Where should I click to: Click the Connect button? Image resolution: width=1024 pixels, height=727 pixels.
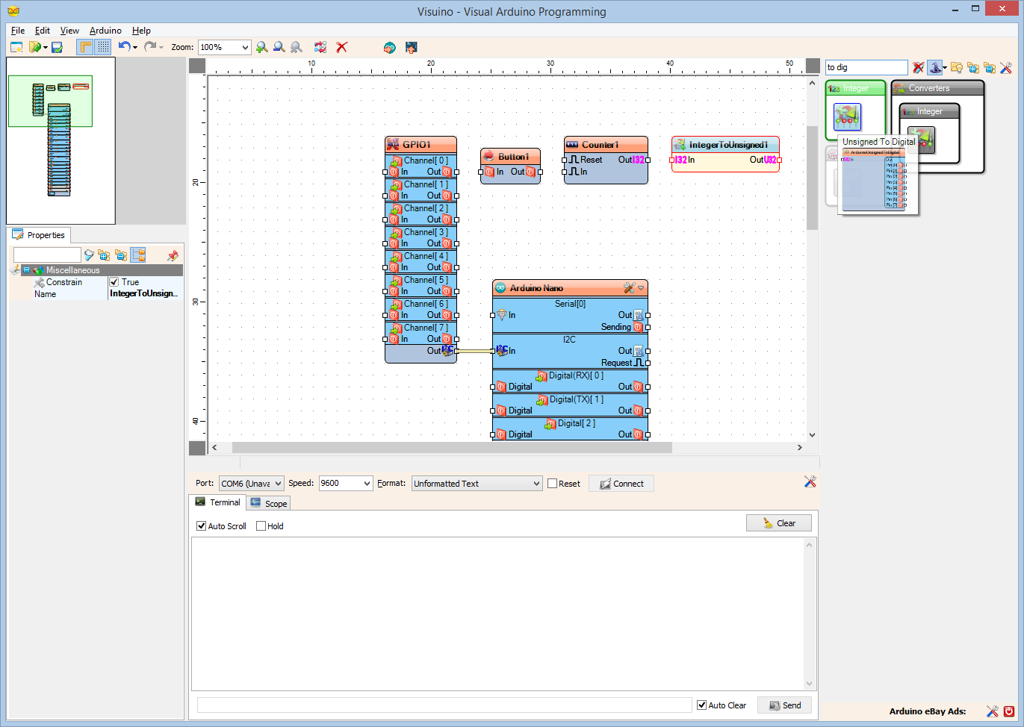tap(621, 483)
